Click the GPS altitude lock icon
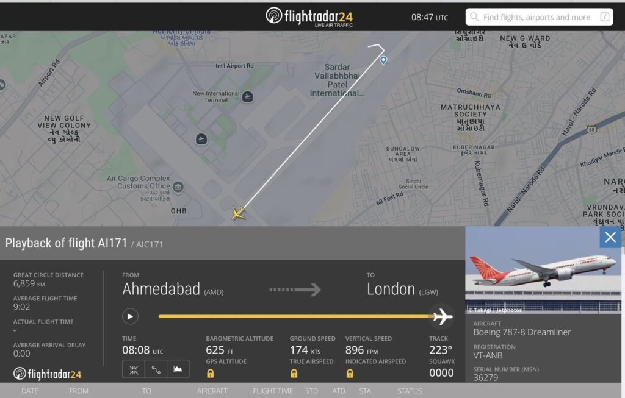The width and height of the screenshot is (625, 398). 211,373
